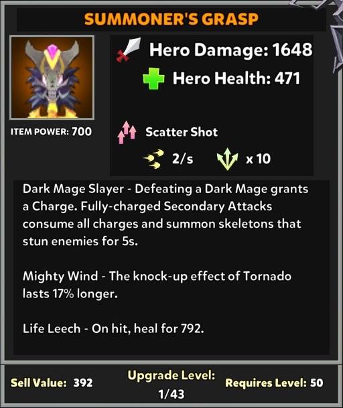
Task: Click the yellow attack rate projectiles icon
Action: [x=154, y=159]
